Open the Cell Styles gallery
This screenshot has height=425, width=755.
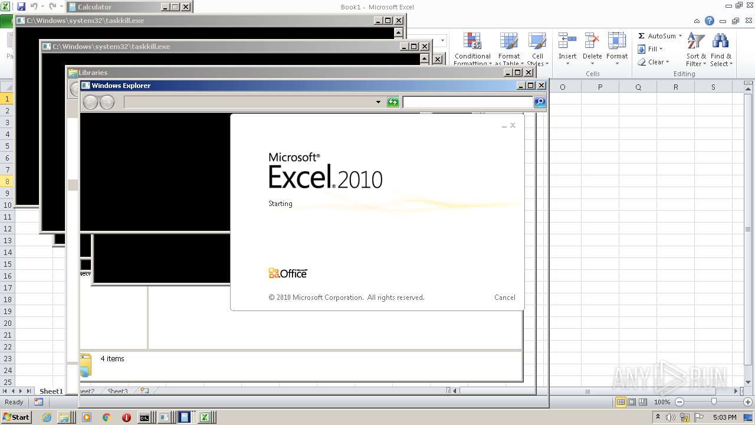click(x=537, y=48)
